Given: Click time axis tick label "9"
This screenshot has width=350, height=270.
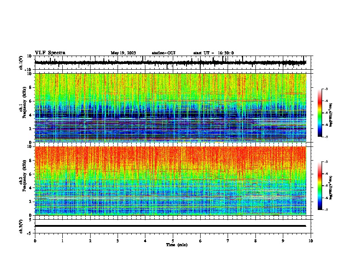Looking at the screenshot, I should 283,241.
